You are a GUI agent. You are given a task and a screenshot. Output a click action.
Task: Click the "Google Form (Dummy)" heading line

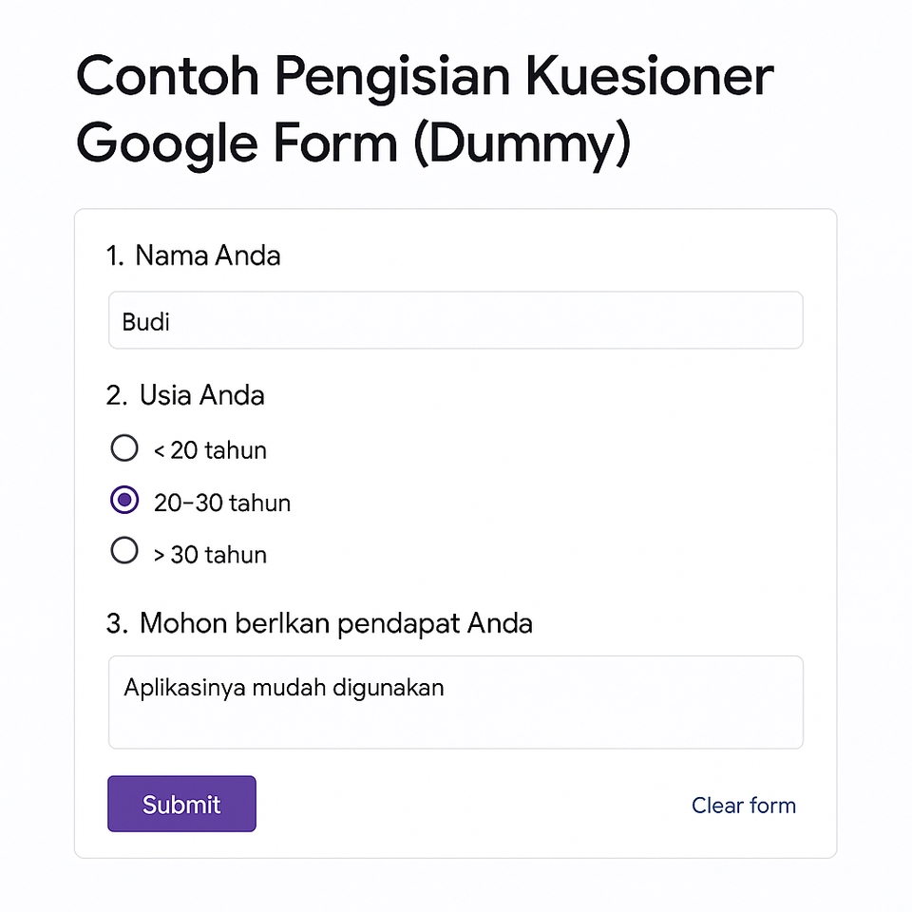(x=352, y=144)
